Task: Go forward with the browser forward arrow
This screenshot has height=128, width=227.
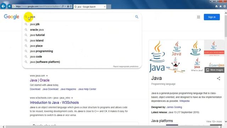Action: (x=9, y=6)
